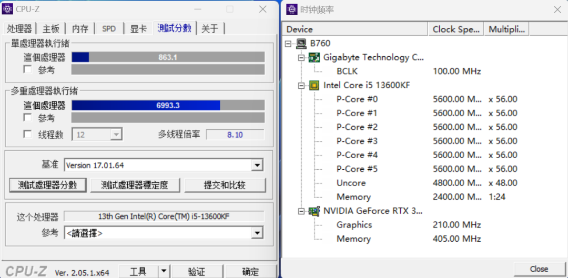Switch to the SPD tab

[x=109, y=28]
